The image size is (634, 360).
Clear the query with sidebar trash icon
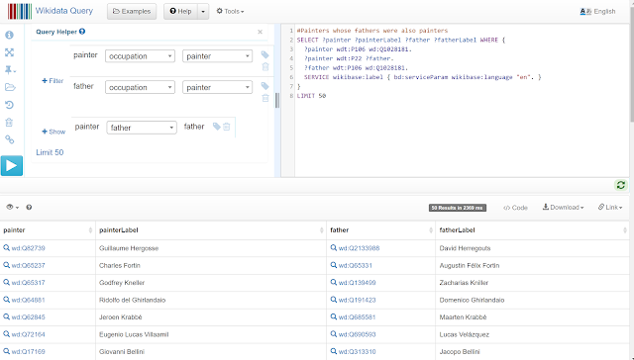pos(9,123)
